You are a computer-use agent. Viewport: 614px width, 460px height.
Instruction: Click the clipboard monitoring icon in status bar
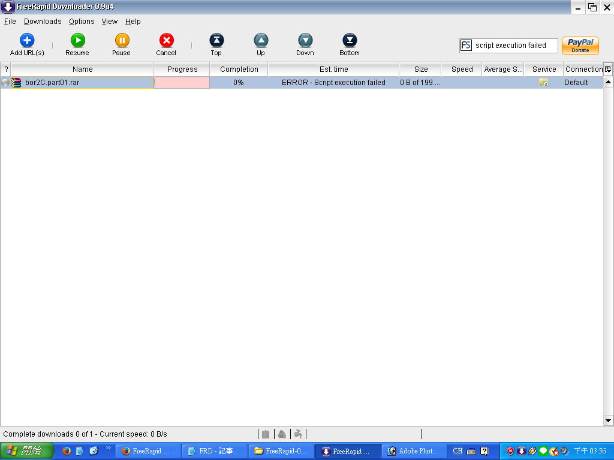coord(266,434)
